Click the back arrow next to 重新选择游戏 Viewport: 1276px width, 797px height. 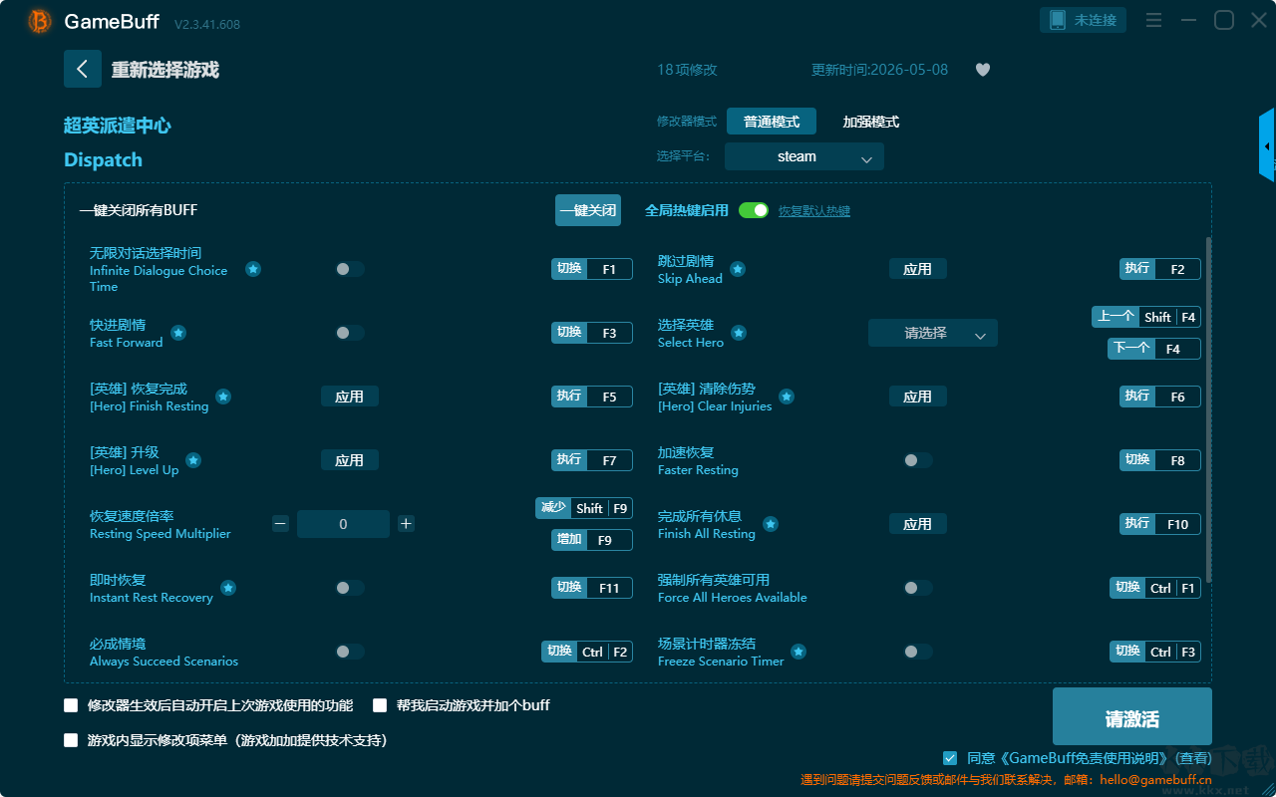click(x=83, y=69)
